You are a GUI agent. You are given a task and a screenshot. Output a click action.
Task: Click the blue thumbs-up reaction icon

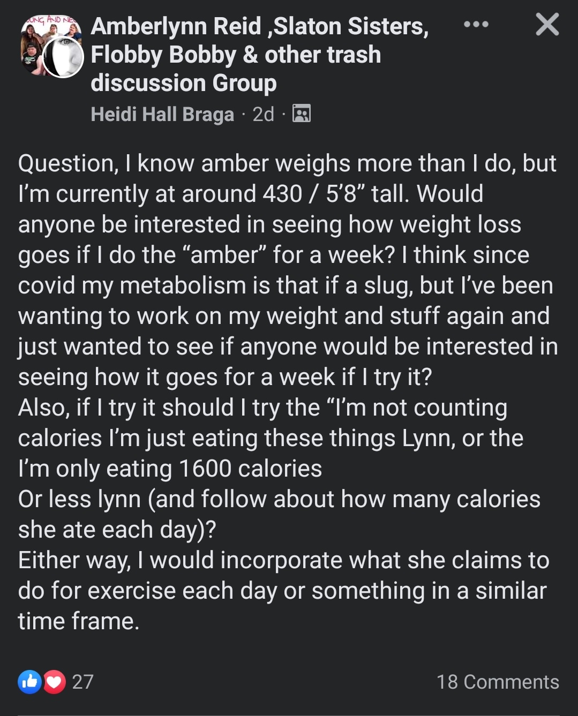pyautogui.click(x=30, y=682)
